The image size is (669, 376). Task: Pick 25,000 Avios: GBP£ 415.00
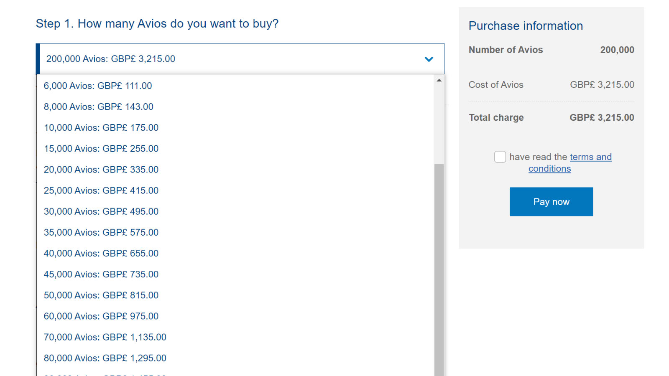point(236,191)
